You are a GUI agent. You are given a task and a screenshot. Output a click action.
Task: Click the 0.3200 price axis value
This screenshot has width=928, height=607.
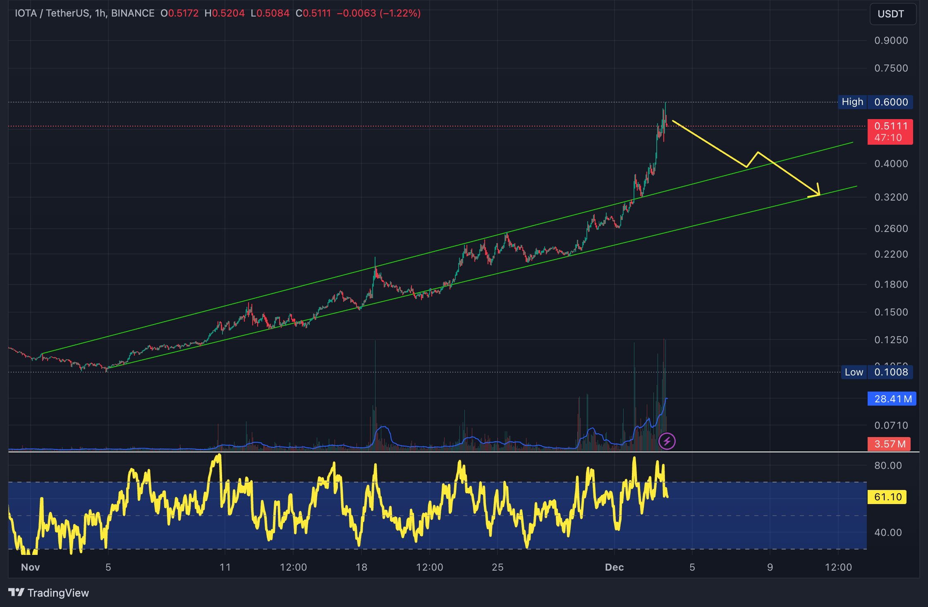tap(891, 197)
